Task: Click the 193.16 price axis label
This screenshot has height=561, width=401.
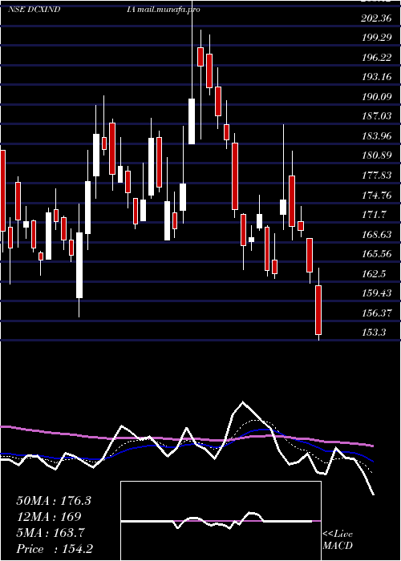Action: coord(376,77)
